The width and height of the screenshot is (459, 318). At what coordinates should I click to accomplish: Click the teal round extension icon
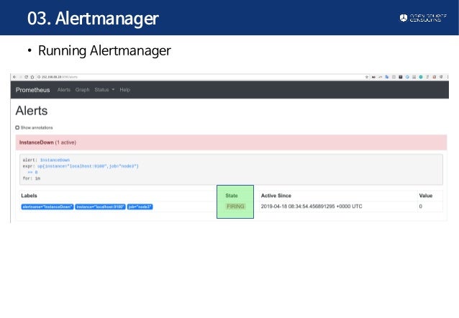[x=421, y=77]
